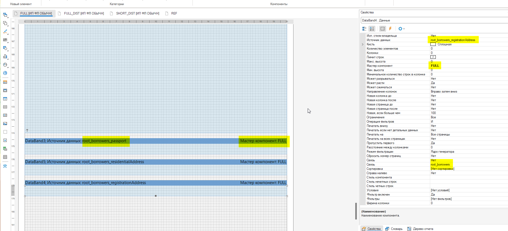Select the Map globe component
Screen dimensions: 508x231
[x=5, y=73]
